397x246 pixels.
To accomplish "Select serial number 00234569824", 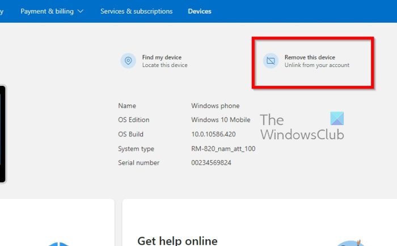I will coord(211,163).
